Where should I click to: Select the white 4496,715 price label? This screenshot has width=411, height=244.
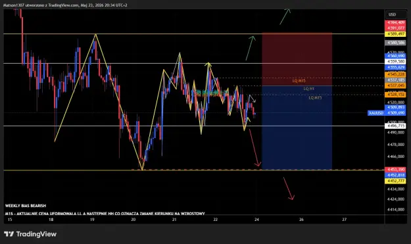point(395,126)
